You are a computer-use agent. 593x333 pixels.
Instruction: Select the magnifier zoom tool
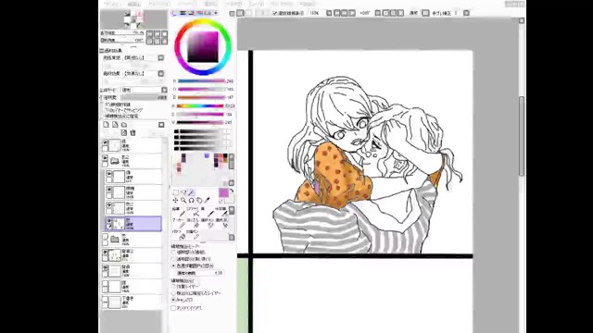[183, 200]
